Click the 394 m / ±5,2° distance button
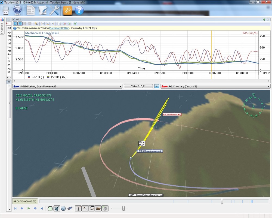272x218 pixels. (138, 86)
